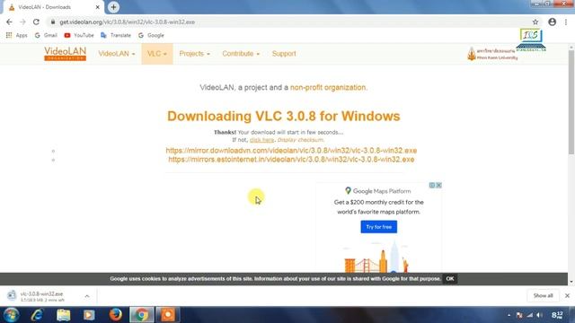Screen dimensions: 575x323
Task: Open Windows Media Player from the taskbar
Action: [89, 315]
